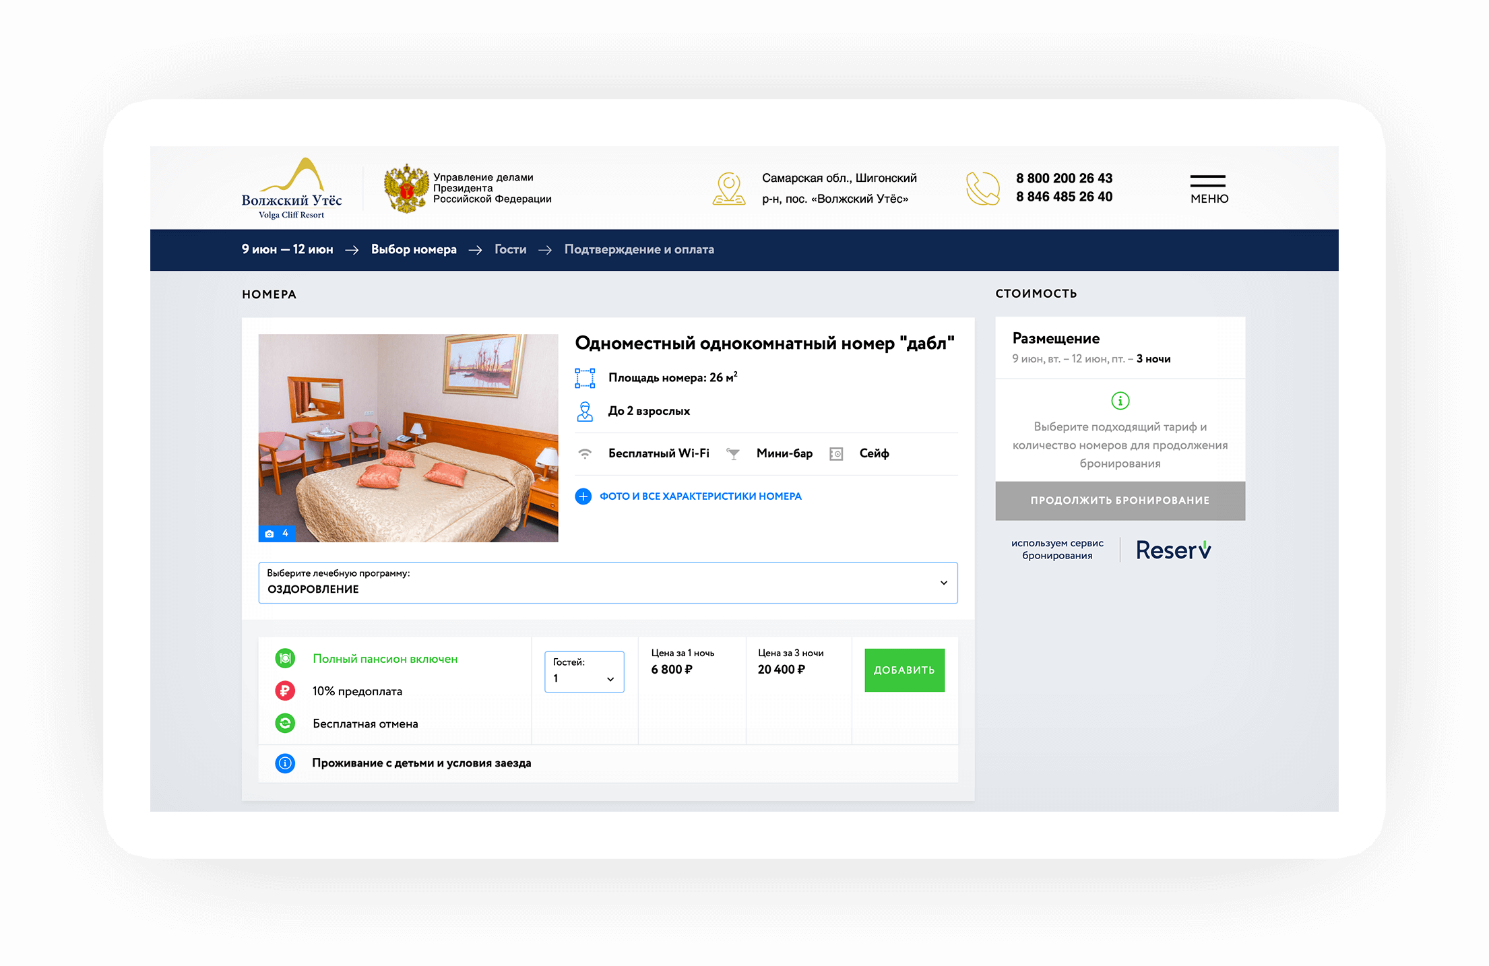Call phone number 8 800 200 26 43
This screenshot has height=966, width=1489.
pos(1064,179)
